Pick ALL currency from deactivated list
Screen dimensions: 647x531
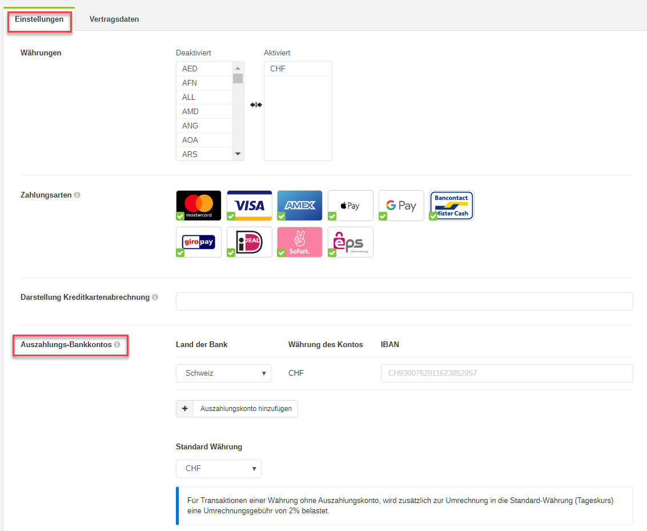point(204,98)
